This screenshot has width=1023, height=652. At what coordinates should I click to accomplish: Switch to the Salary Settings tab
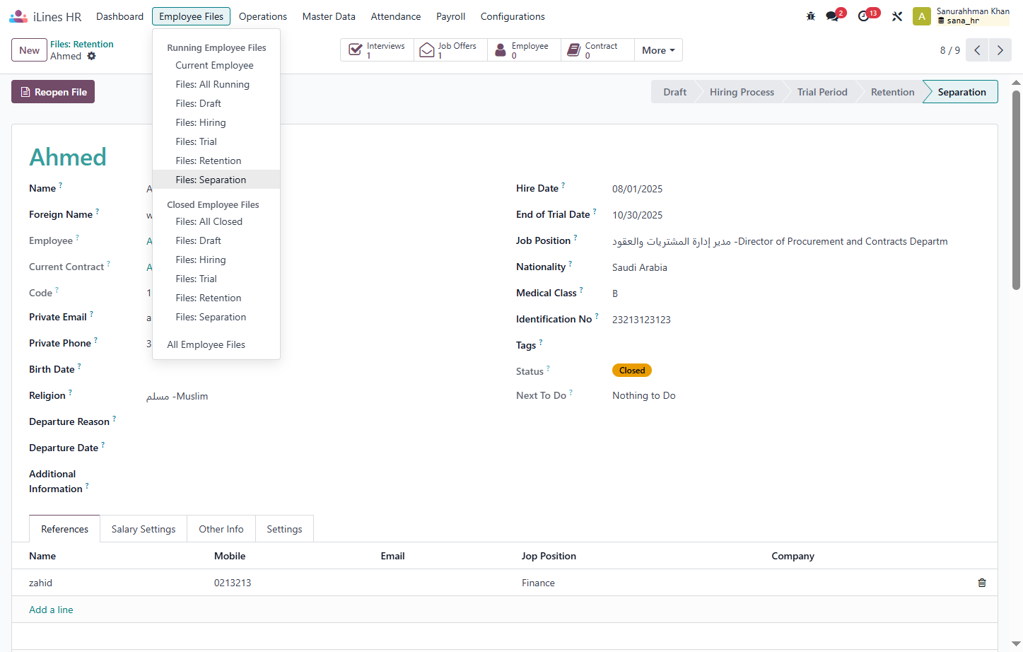point(144,529)
